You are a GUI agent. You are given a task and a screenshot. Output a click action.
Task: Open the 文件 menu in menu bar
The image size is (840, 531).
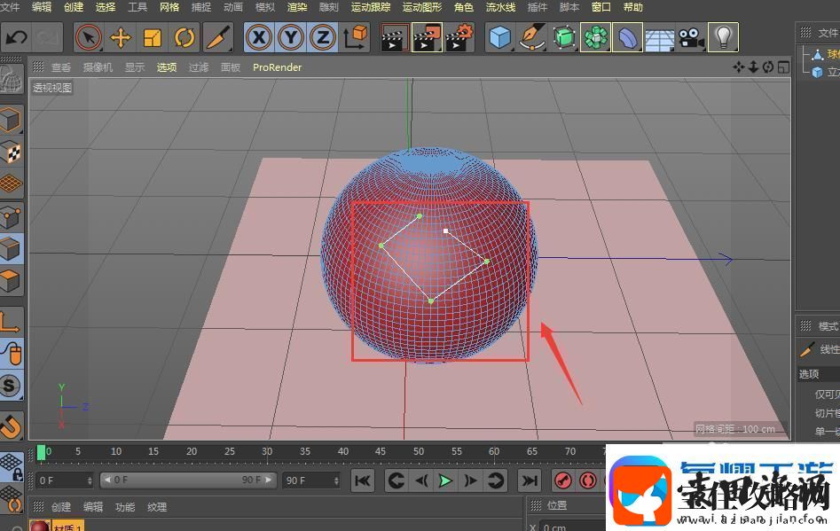coord(10,7)
